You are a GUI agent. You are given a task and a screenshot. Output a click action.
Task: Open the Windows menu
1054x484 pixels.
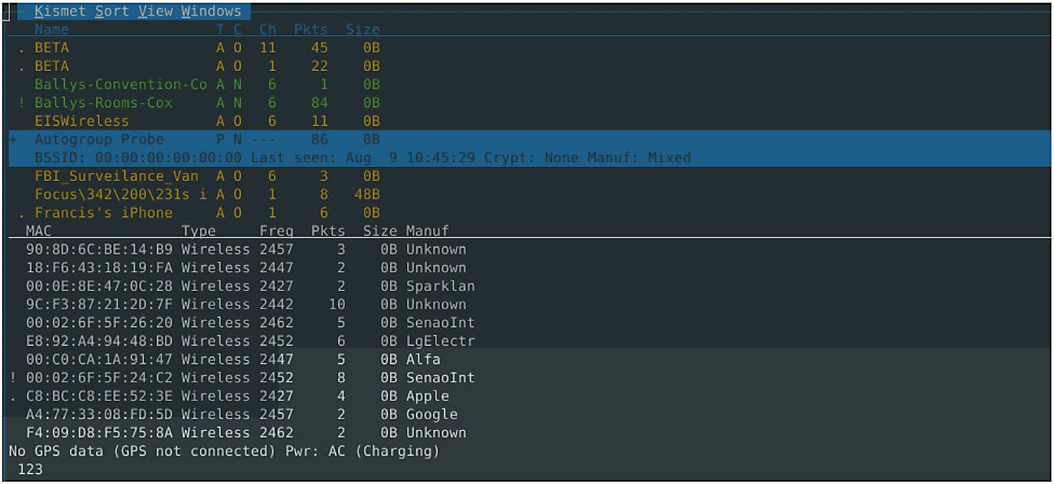[211, 12]
